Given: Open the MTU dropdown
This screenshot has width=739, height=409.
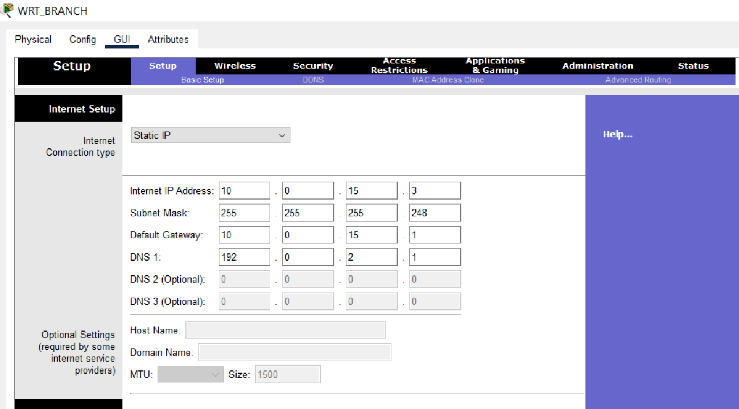Looking at the screenshot, I should tap(191, 374).
